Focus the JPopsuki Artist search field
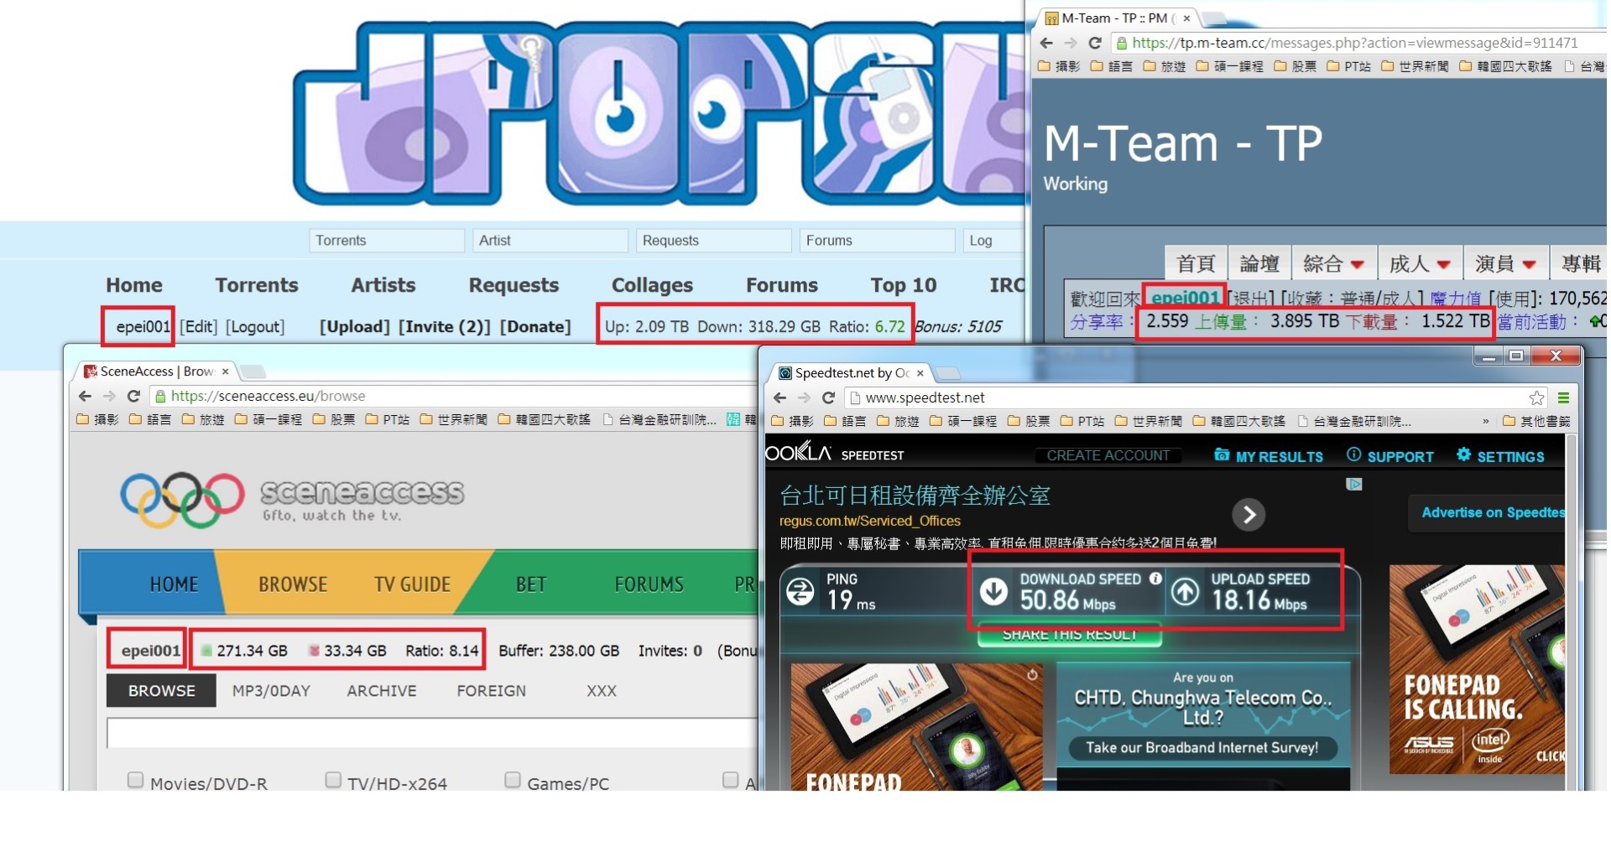This screenshot has width=1611, height=862. 550,241
